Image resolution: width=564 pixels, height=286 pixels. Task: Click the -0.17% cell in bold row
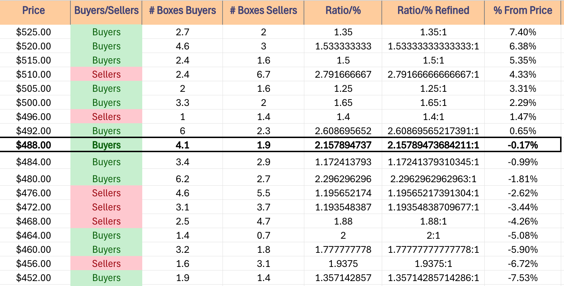[523, 145]
